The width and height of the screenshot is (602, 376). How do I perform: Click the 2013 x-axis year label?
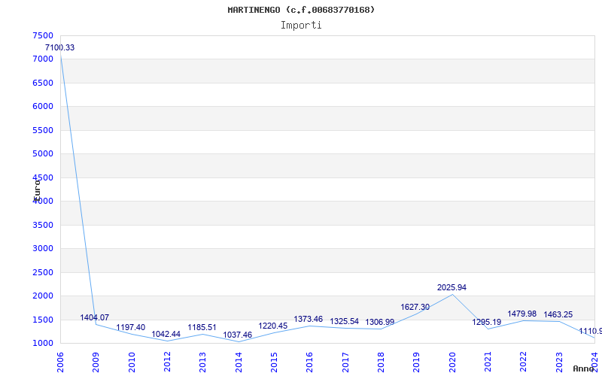(x=202, y=362)
